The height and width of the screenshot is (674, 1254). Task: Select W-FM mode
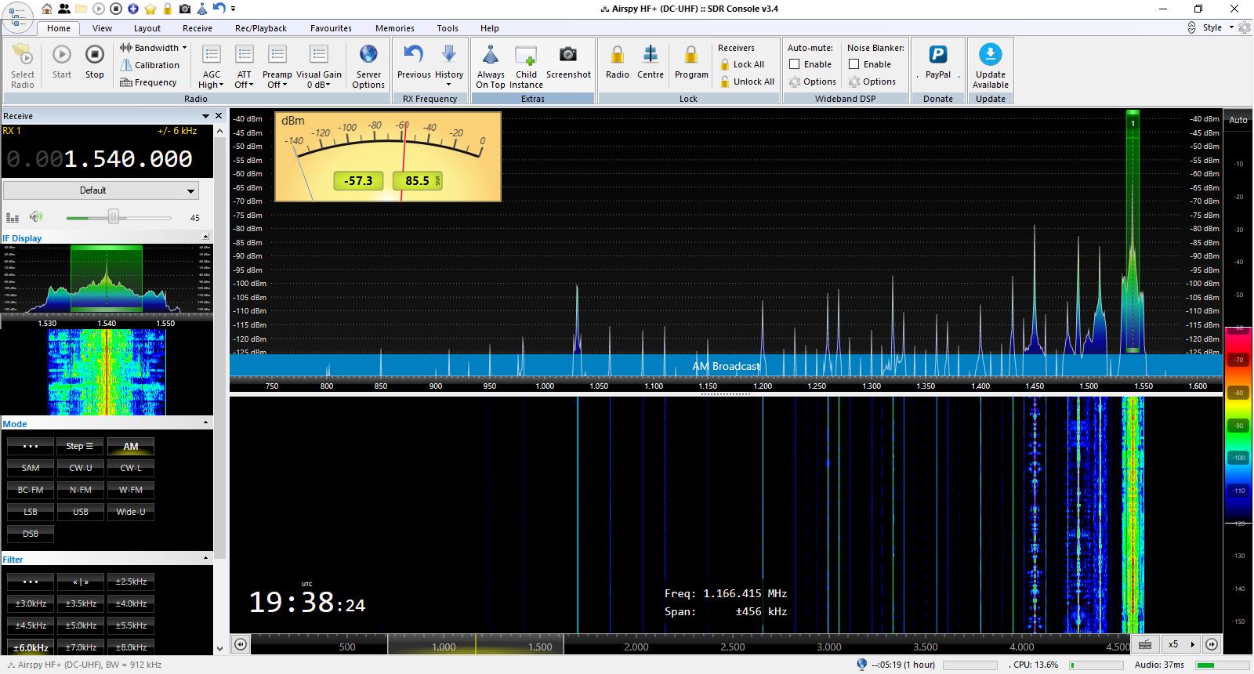pos(131,490)
